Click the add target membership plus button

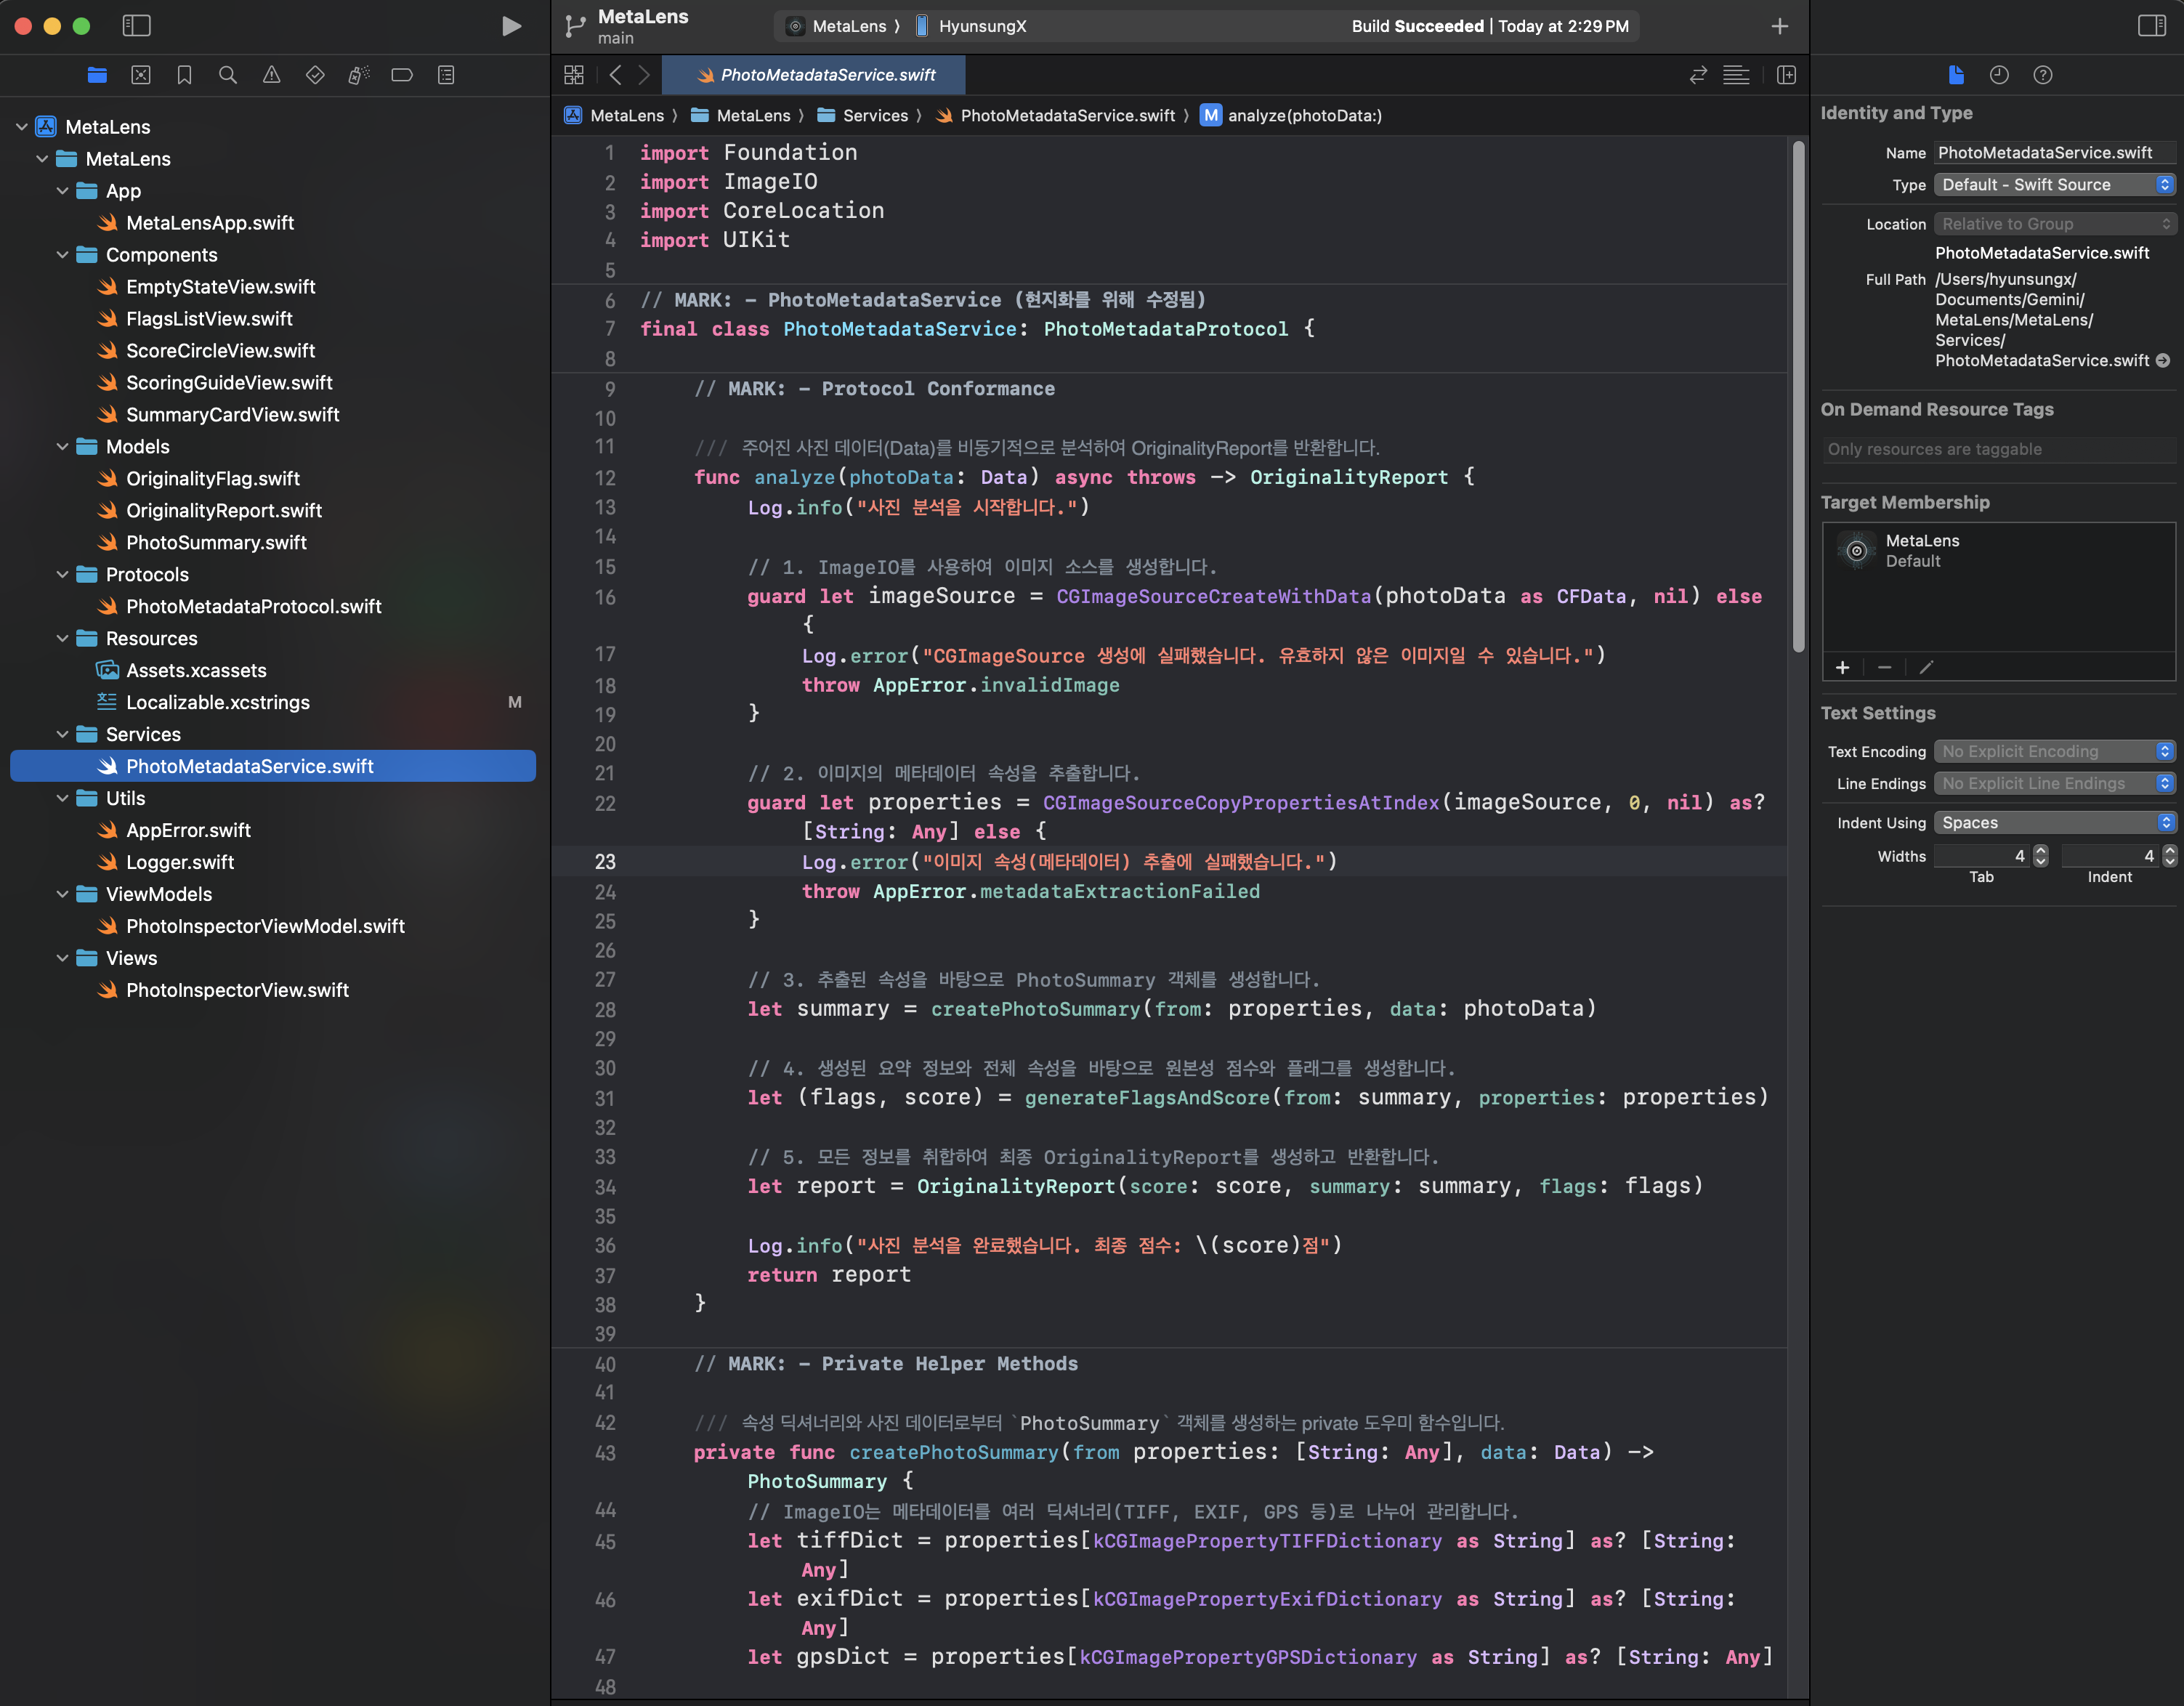[x=1842, y=667]
